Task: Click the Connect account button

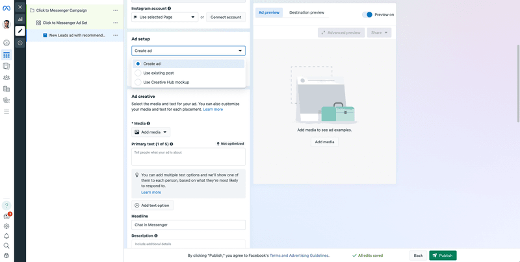Action: click(x=226, y=18)
